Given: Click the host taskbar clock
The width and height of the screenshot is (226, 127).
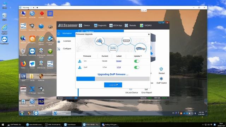Looking at the screenshot, I should pos(221,125).
